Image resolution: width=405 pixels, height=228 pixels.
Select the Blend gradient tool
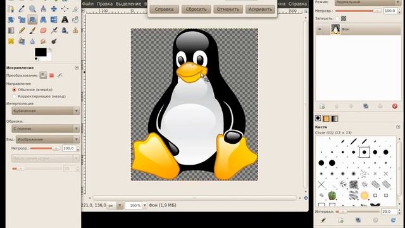point(11,30)
